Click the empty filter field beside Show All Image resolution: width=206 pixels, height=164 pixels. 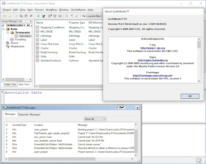click(x=122, y=119)
